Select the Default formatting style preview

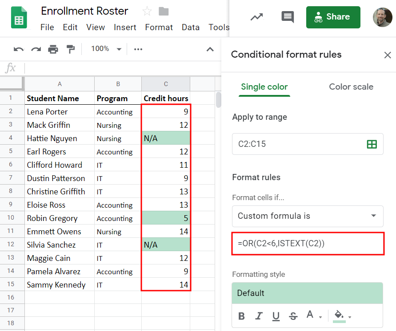coord(308,293)
